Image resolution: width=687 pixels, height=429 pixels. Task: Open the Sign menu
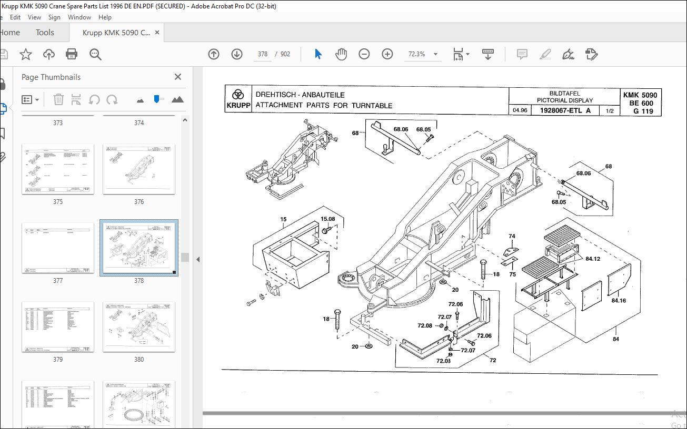point(55,17)
